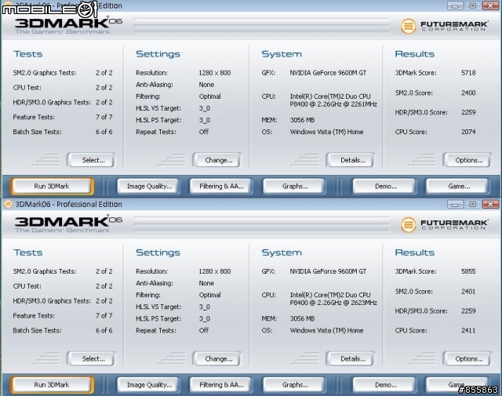Image resolution: width=502 pixels, height=396 pixels.
Task: Maximize the lower 3DMark06 window
Action: (472, 204)
